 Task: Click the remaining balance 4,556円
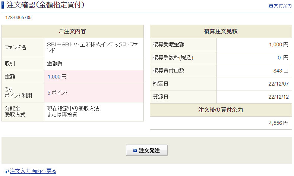point(279,123)
